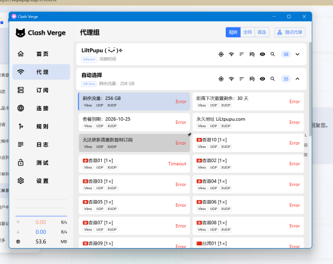Open the 测试 test page
This screenshot has width=333, height=264.
coord(41,163)
